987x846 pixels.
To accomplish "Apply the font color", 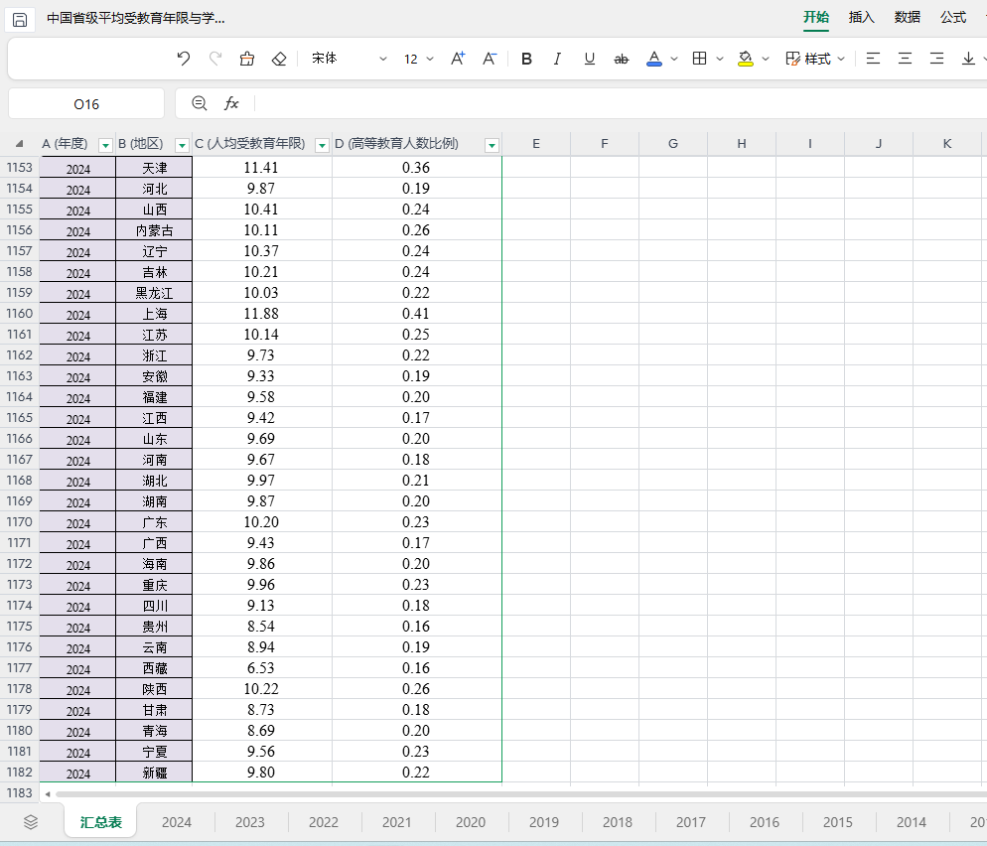I will [654, 59].
